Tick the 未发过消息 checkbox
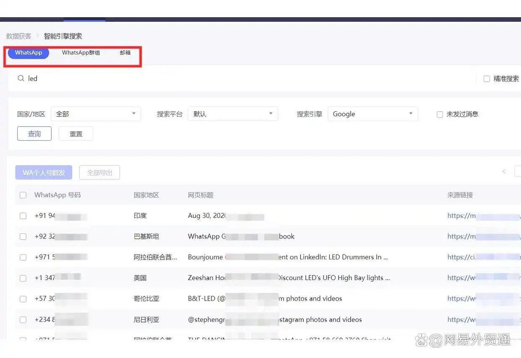 coord(440,114)
